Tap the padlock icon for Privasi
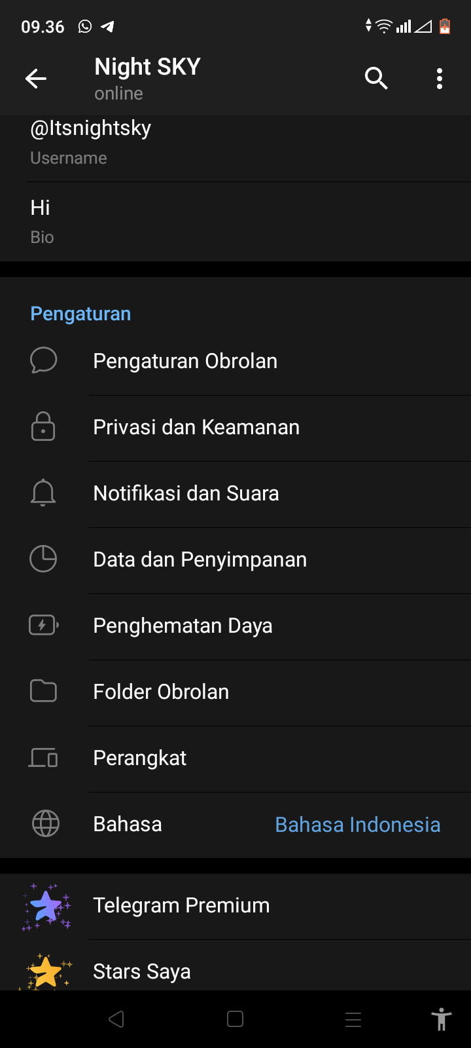The width and height of the screenshot is (471, 1048). point(43,426)
